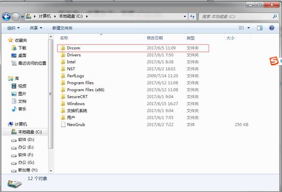The width and height of the screenshot is (282, 192).
Task: Select the 用户 folder icon
Action: click(63, 118)
